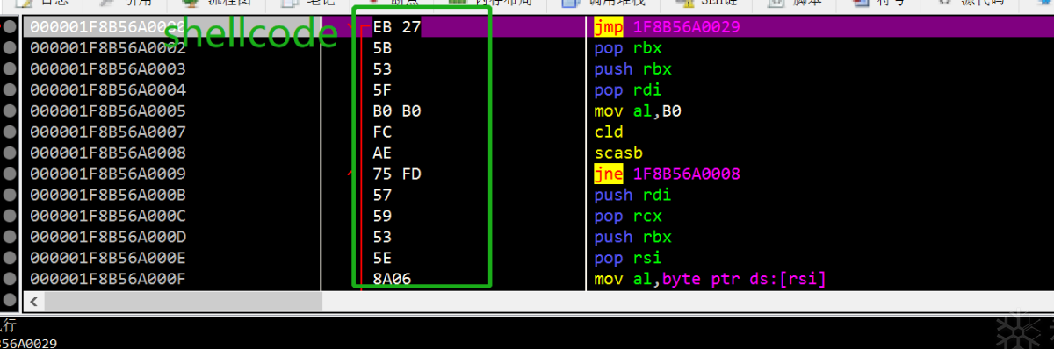Click opcode byte 57
Image resolution: width=1054 pixels, height=349 pixels.
click(382, 196)
